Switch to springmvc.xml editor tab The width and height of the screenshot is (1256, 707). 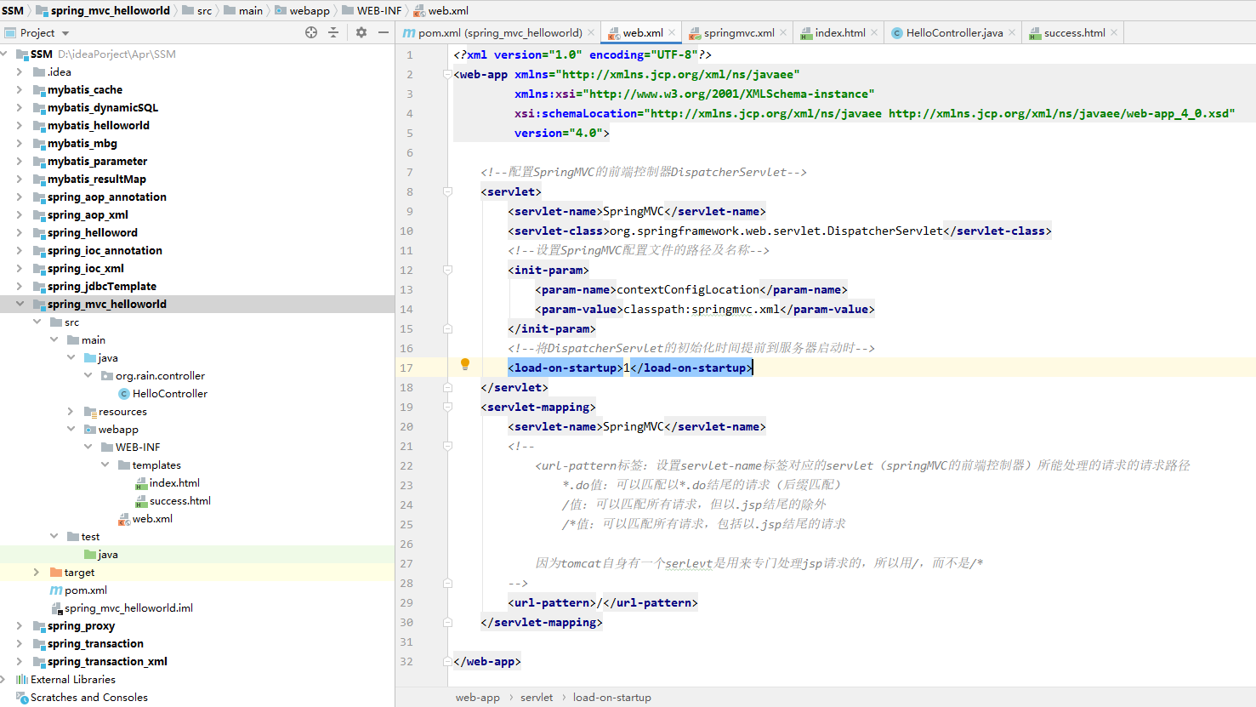pyautogui.click(x=739, y=33)
